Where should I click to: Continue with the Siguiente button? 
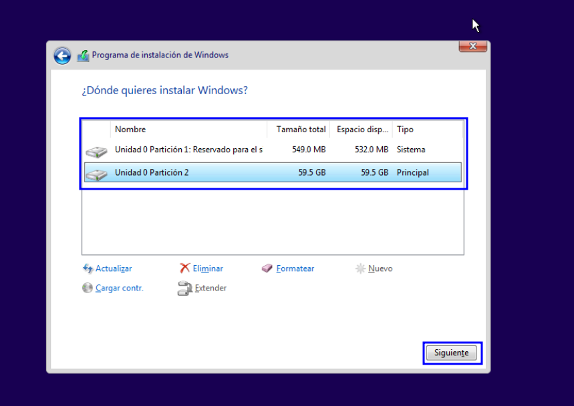tap(451, 353)
